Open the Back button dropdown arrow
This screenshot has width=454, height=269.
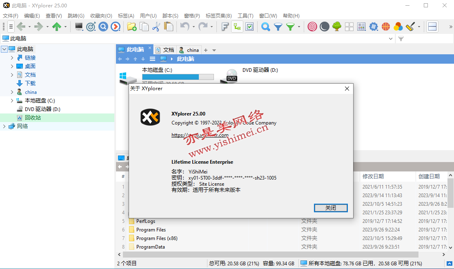[x=29, y=27]
